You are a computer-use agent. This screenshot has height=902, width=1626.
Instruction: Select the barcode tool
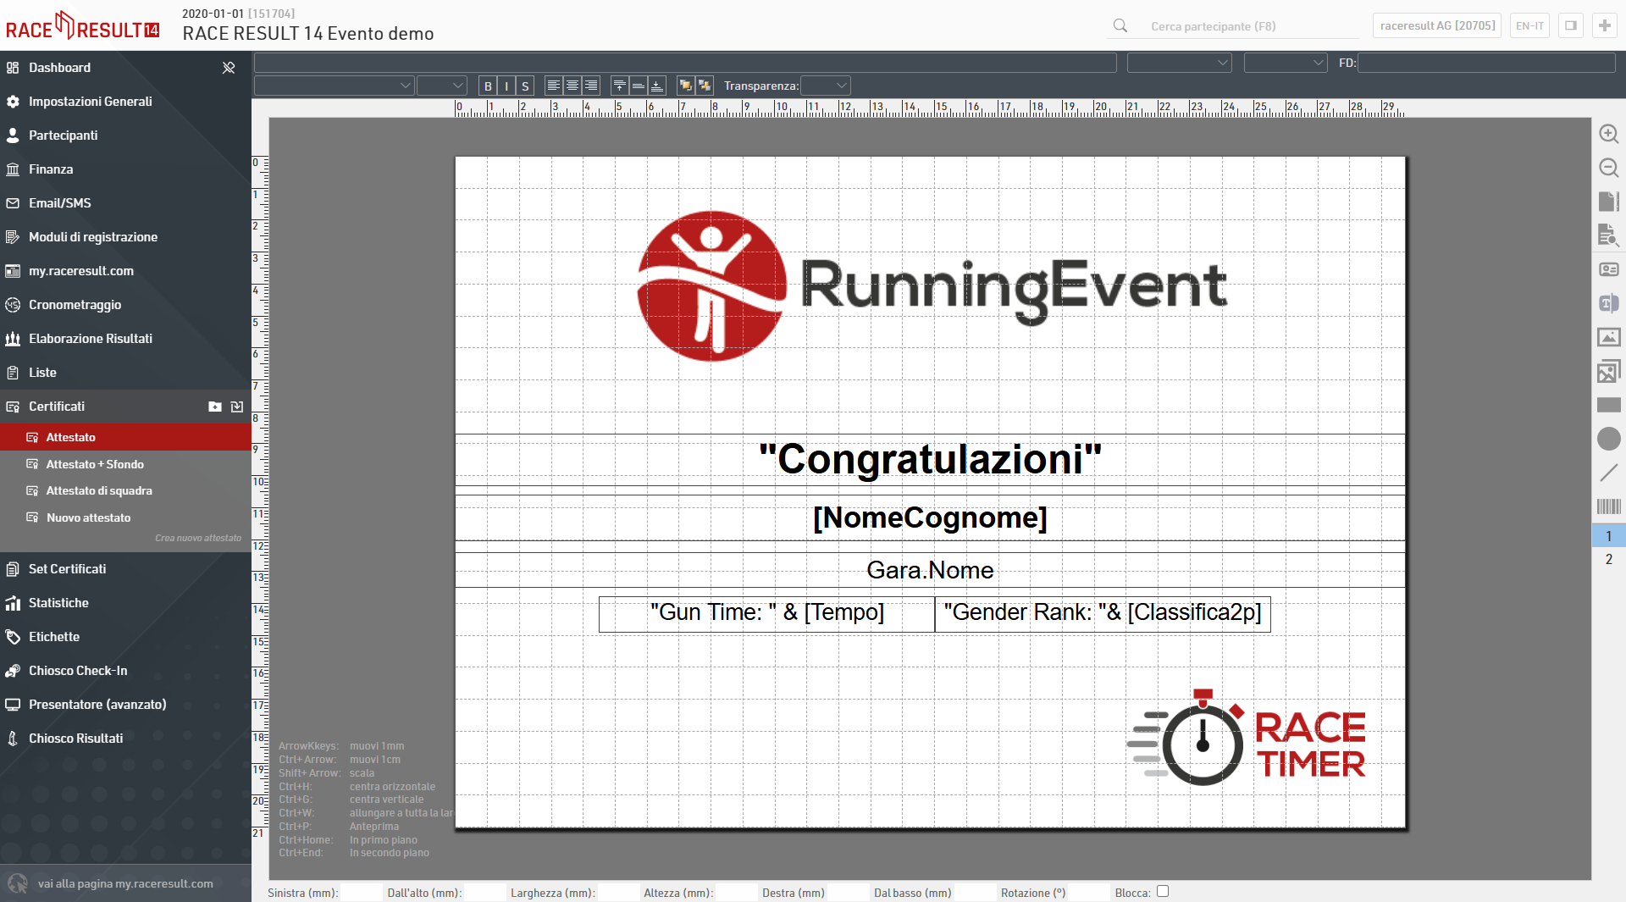1608,506
